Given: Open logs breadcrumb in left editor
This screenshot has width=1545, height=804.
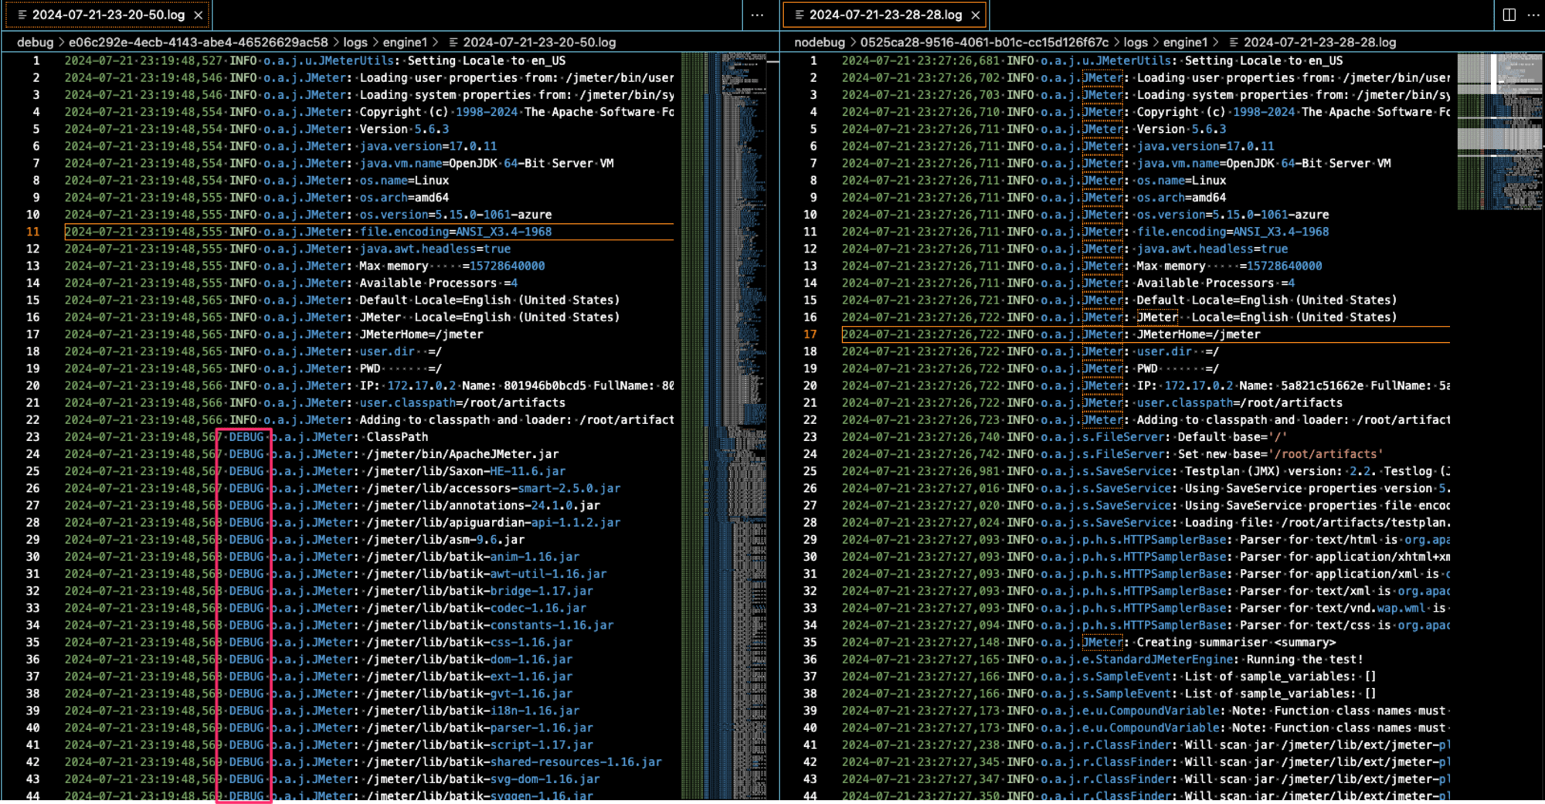Looking at the screenshot, I should pyautogui.click(x=355, y=42).
